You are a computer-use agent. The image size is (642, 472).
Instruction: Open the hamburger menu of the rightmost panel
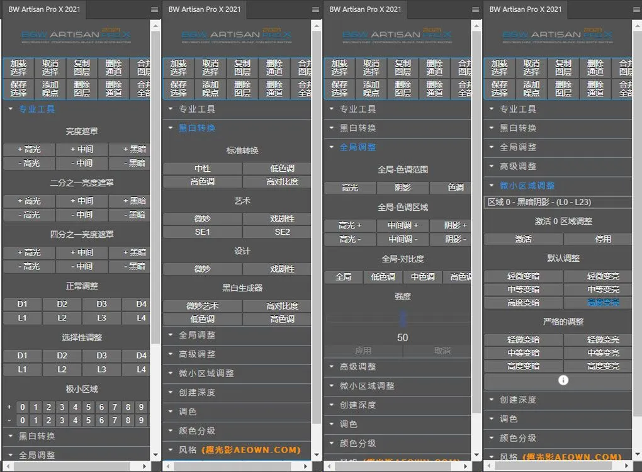click(635, 9)
